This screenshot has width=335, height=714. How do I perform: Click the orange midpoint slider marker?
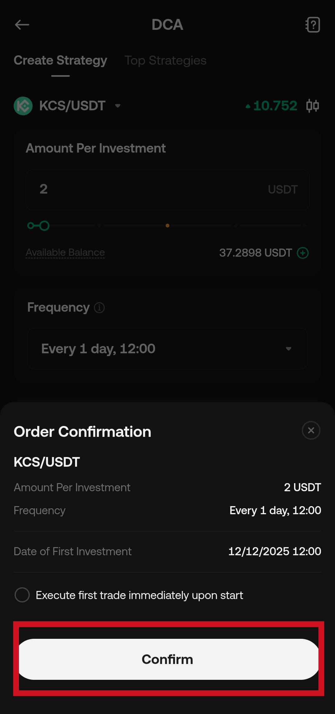coord(167,226)
